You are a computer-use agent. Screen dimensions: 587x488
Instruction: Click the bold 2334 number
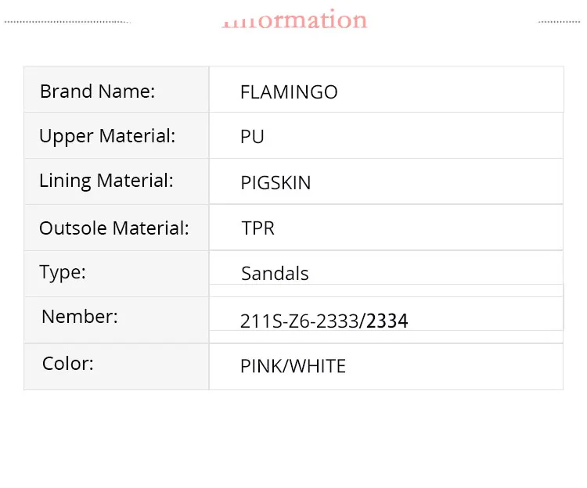pyautogui.click(x=387, y=321)
